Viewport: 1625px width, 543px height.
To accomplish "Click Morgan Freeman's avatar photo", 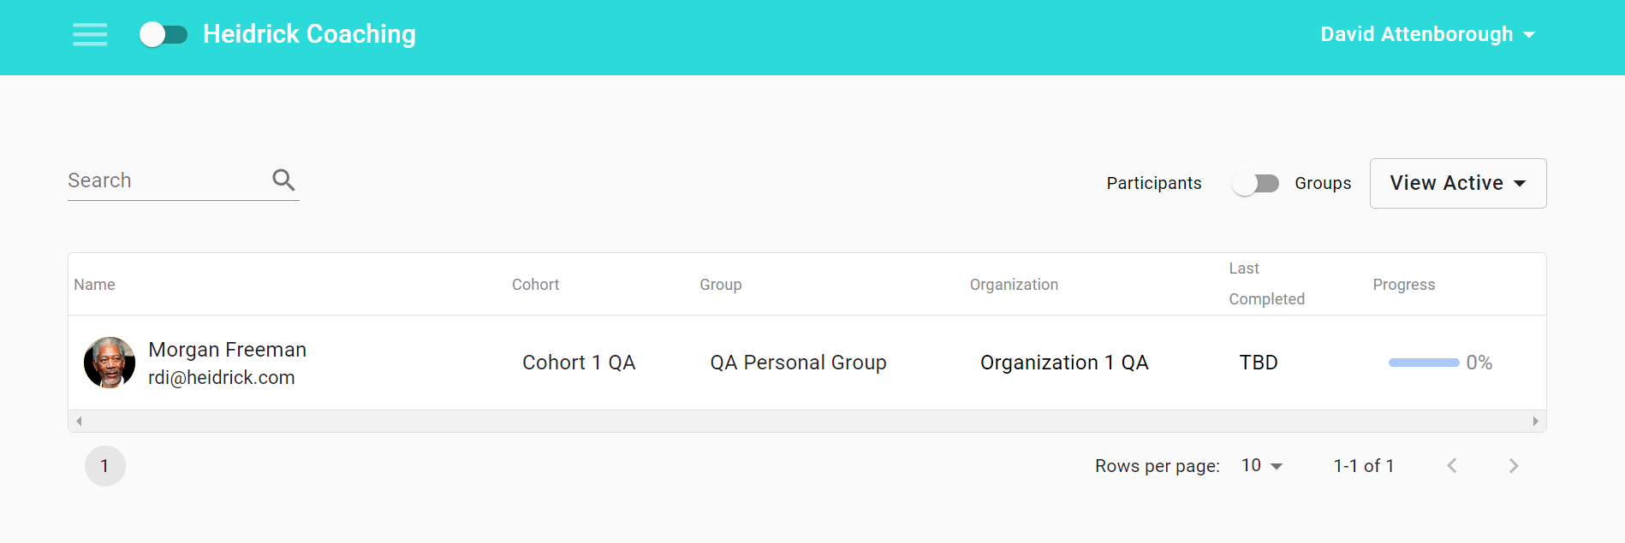I will (x=110, y=363).
